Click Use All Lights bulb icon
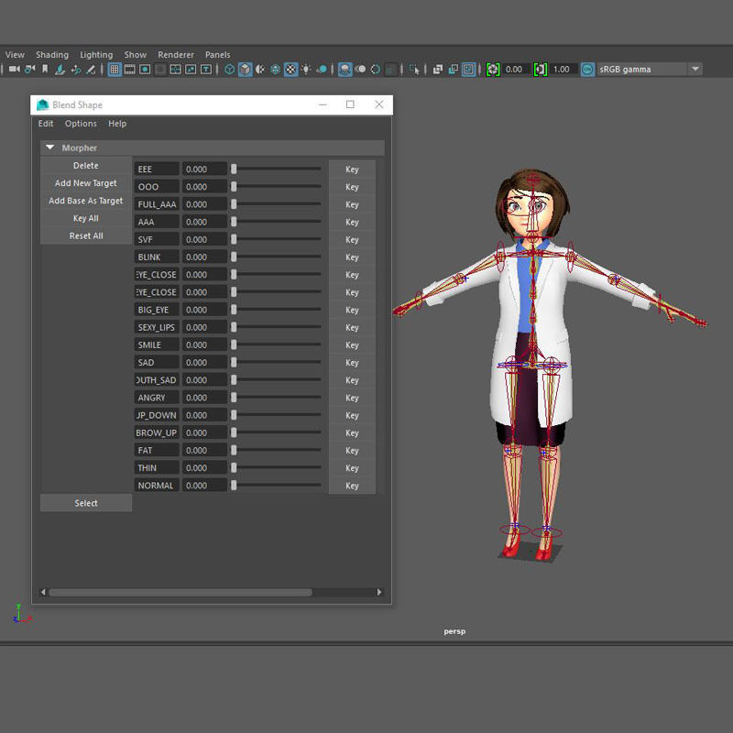This screenshot has width=733, height=733. 306,70
